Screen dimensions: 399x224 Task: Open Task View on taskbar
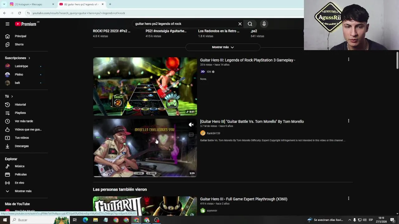tap(75, 220)
